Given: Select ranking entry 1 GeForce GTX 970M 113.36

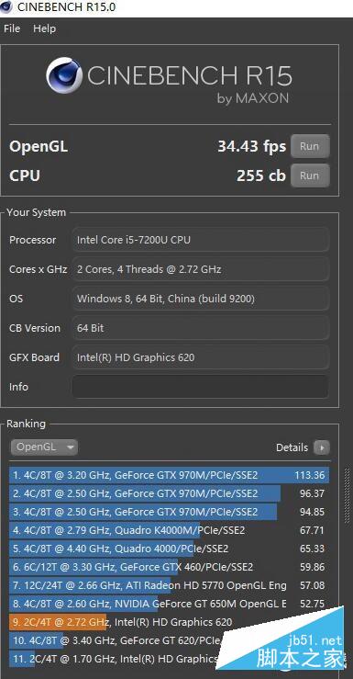Looking at the screenshot, I should pyautogui.click(x=169, y=475).
